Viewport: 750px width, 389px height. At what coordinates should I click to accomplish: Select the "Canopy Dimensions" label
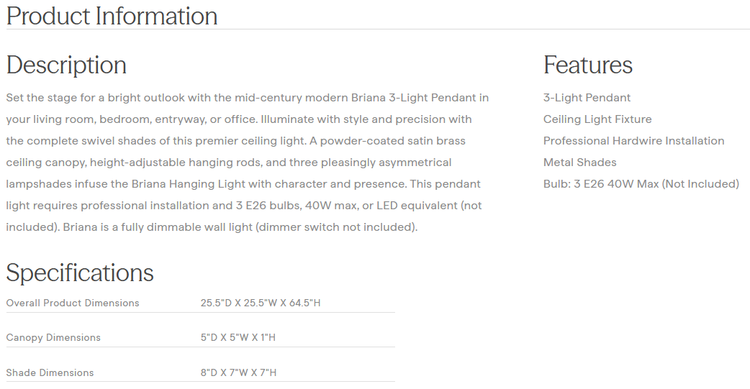(53, 337)
